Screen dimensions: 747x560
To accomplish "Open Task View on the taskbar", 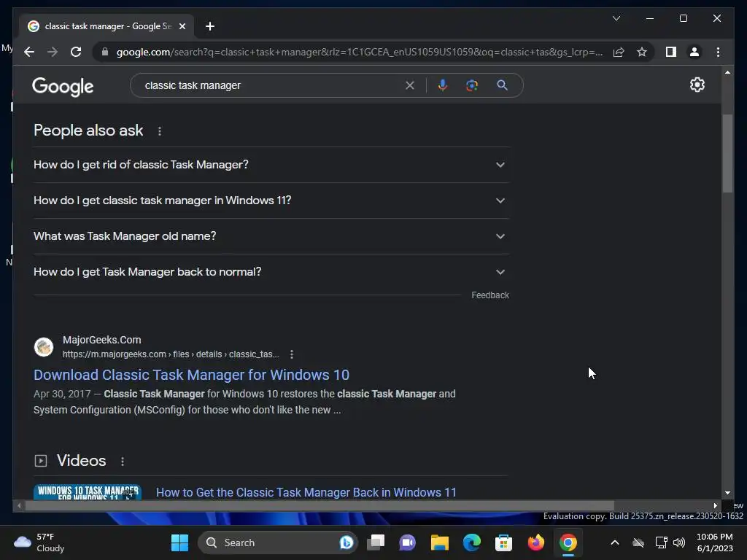I will click(376, 542).
